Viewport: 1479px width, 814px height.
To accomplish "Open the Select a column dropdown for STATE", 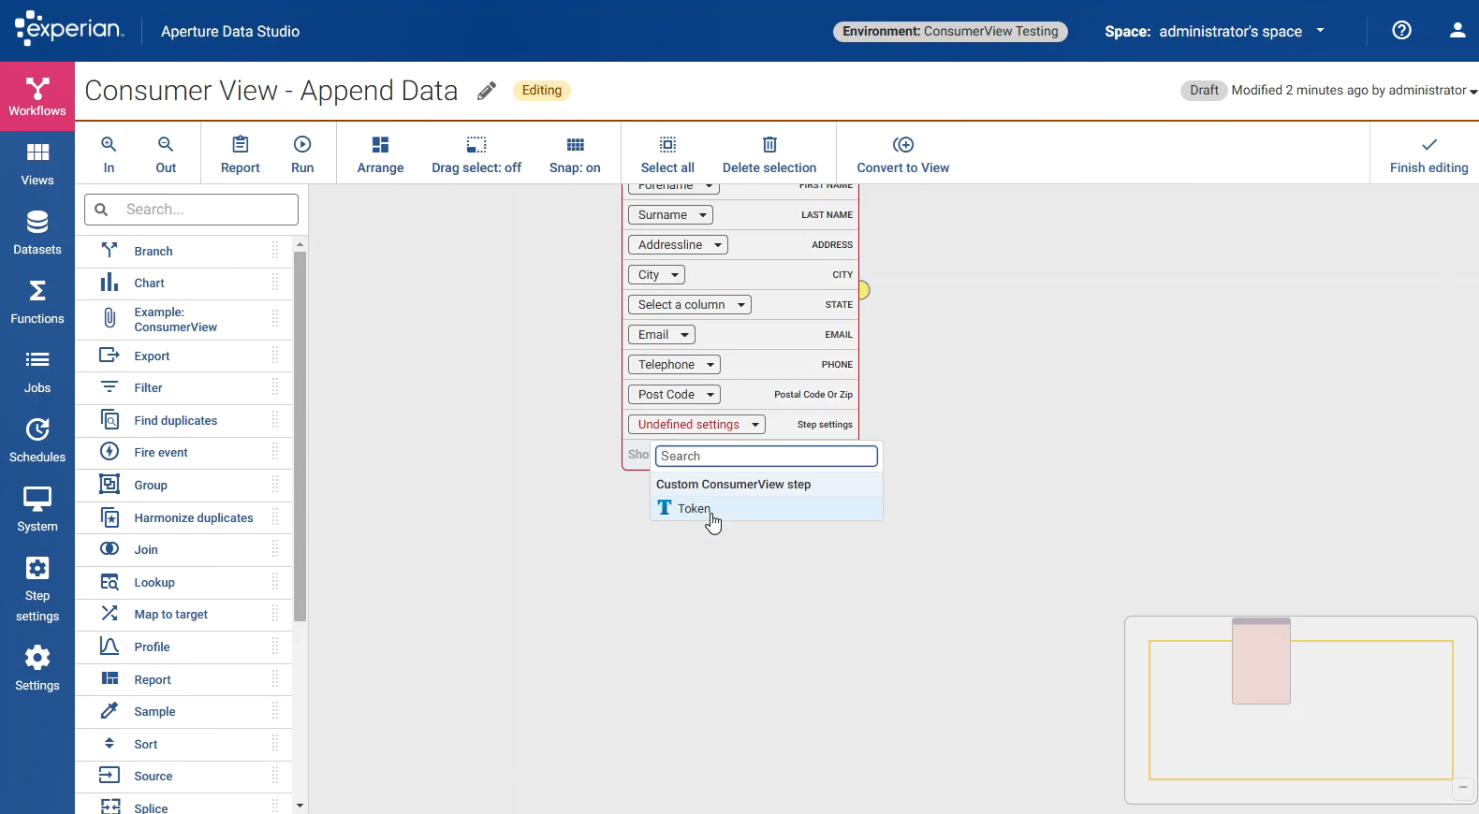I will click(690, 305).
